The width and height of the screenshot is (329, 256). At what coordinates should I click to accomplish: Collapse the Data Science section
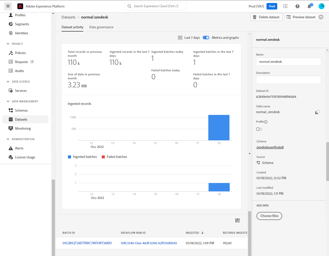point(8,82)
